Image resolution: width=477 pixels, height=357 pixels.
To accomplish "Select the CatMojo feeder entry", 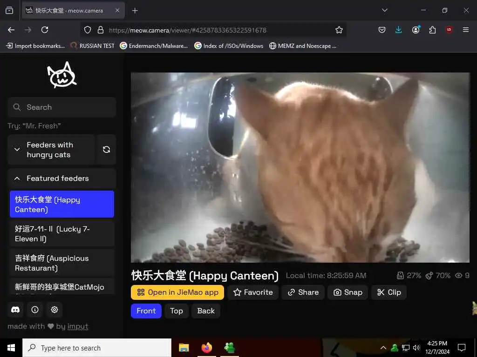I will point(62,286).
